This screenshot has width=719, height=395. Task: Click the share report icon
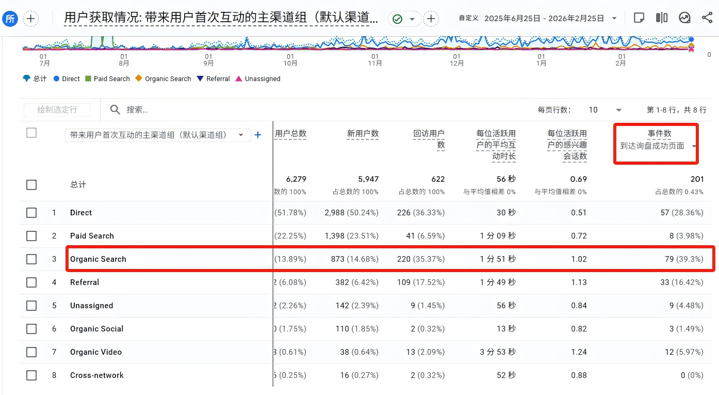[707, 18]
